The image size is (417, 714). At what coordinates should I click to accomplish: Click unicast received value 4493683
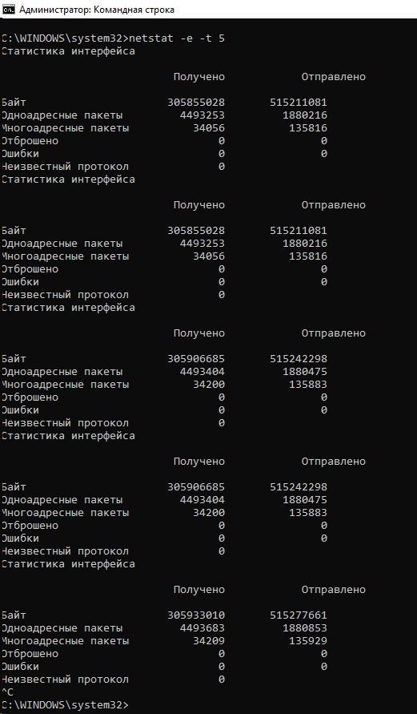[202, 628]
